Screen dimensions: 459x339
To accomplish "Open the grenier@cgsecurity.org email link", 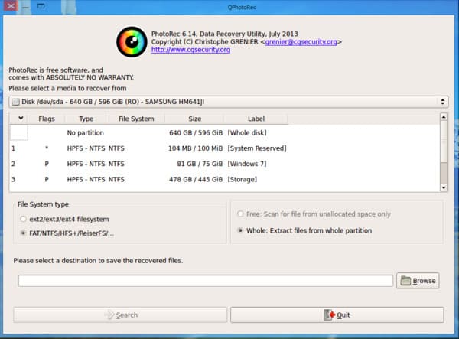I will point(301,42).
